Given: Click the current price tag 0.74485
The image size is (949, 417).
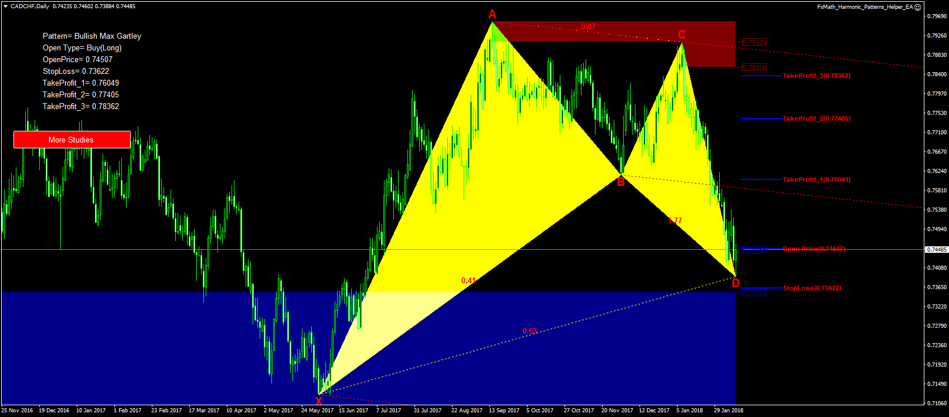Looking at the screenshot, I should click(x=937, y=250).
